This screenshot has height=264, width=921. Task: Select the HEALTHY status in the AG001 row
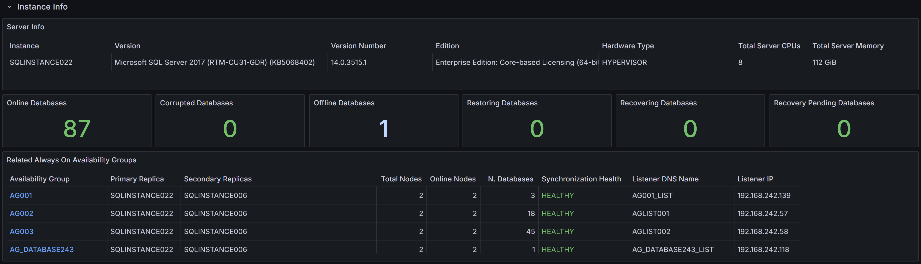(558, 195)
